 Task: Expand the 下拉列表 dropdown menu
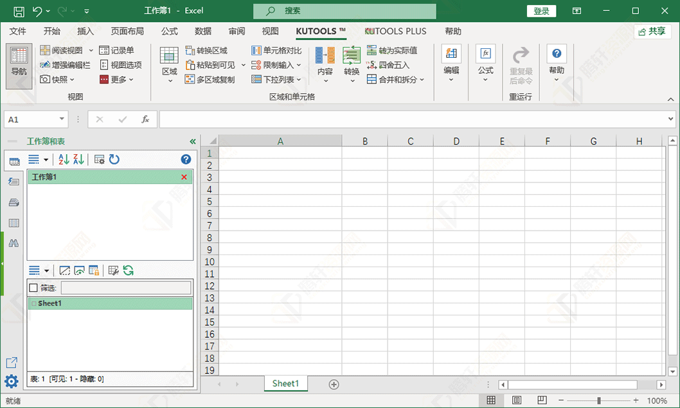coord(276,80)
